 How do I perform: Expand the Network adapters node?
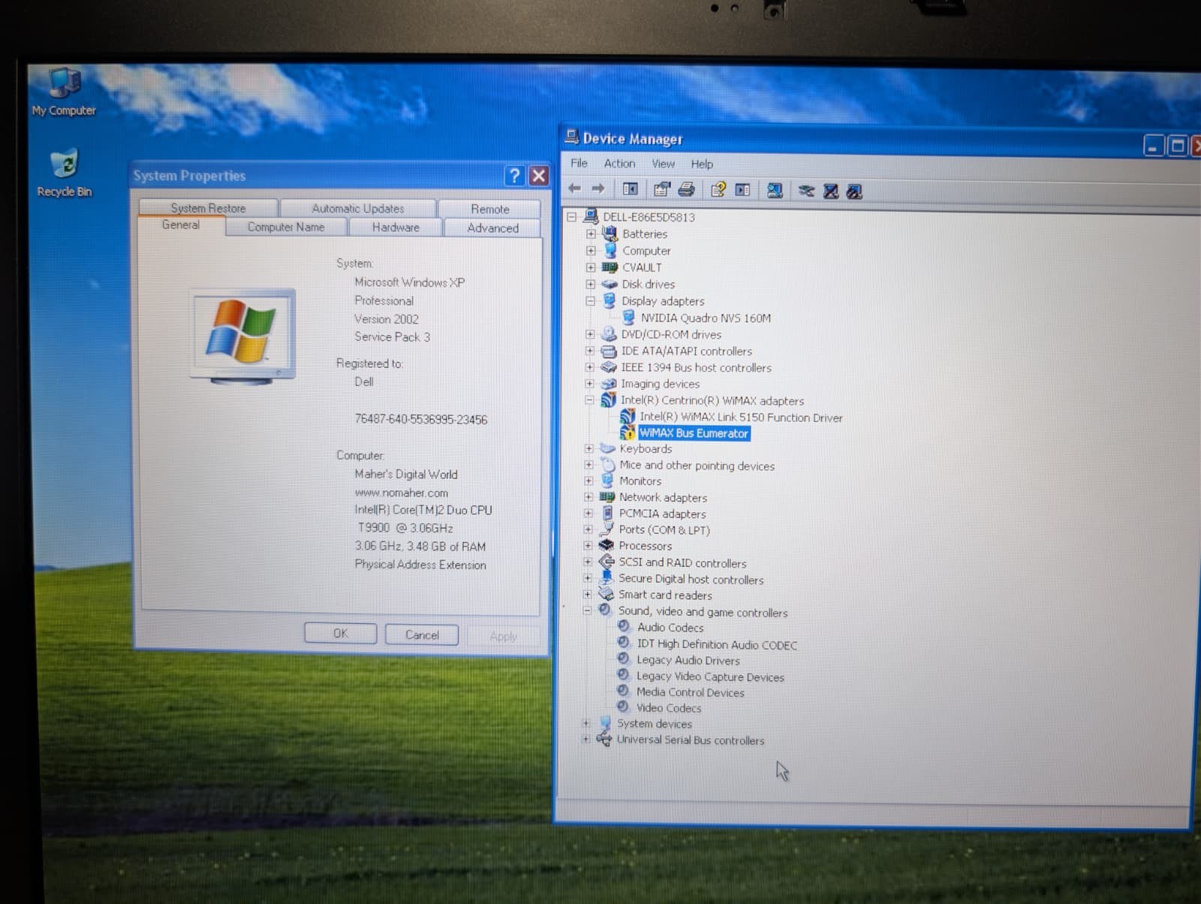[588, 497]
